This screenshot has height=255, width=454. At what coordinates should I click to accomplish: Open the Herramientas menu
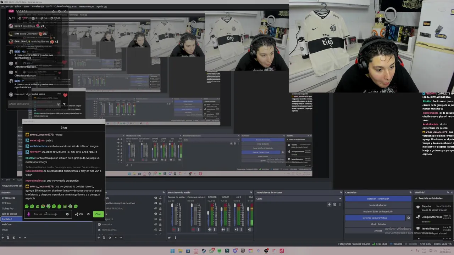87,6
